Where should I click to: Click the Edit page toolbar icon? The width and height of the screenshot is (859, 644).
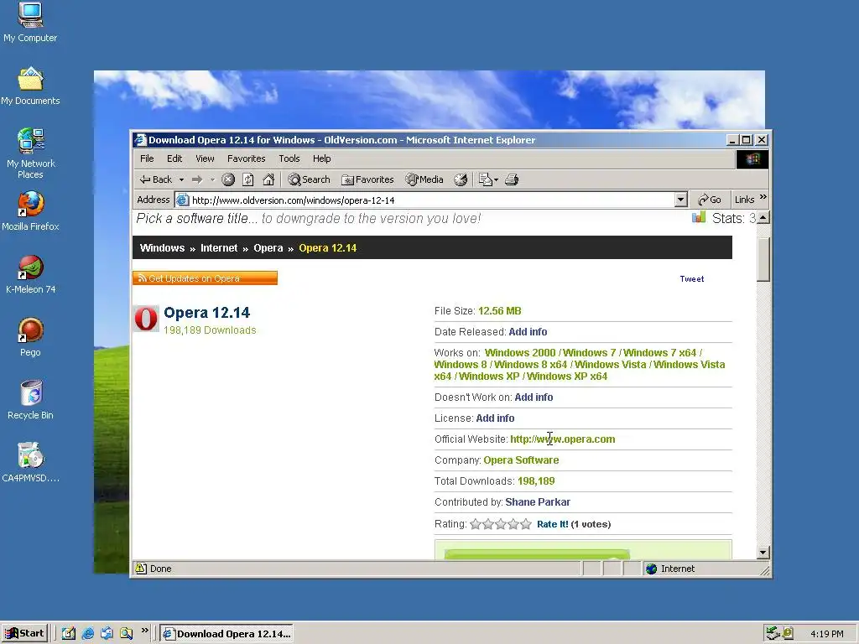485,179
